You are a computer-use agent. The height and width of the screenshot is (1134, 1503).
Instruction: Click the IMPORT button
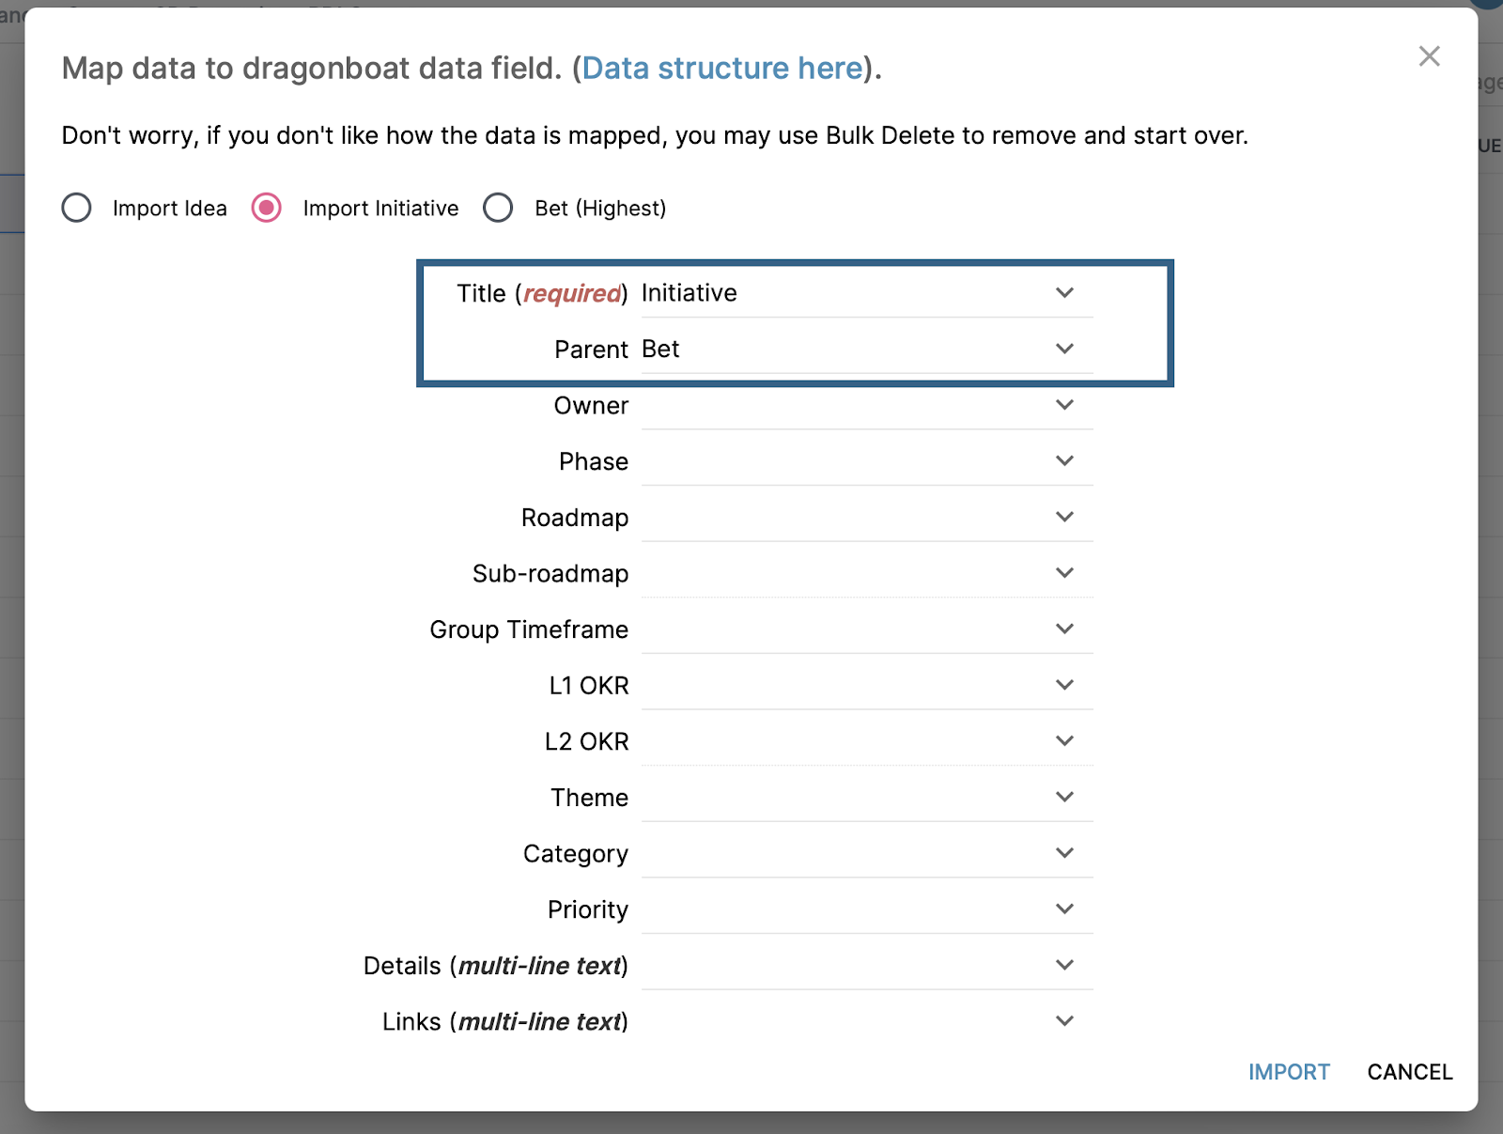[1289, 1072]
